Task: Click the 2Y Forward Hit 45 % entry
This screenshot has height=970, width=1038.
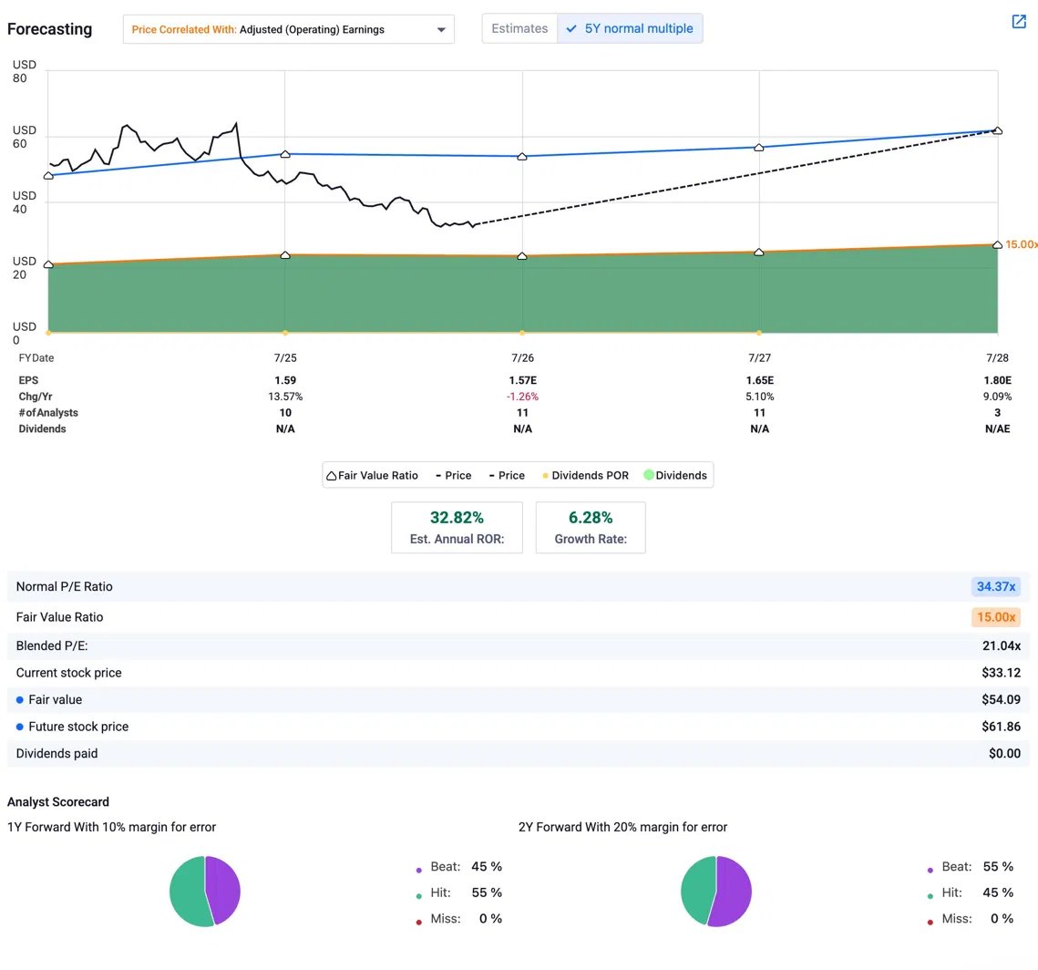Action: 970,893
